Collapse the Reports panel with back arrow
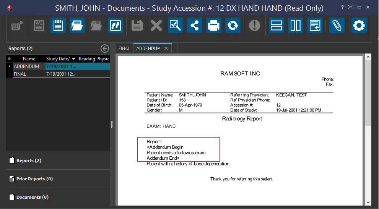This screenshot has width=379, height=209. click(105, 49)
